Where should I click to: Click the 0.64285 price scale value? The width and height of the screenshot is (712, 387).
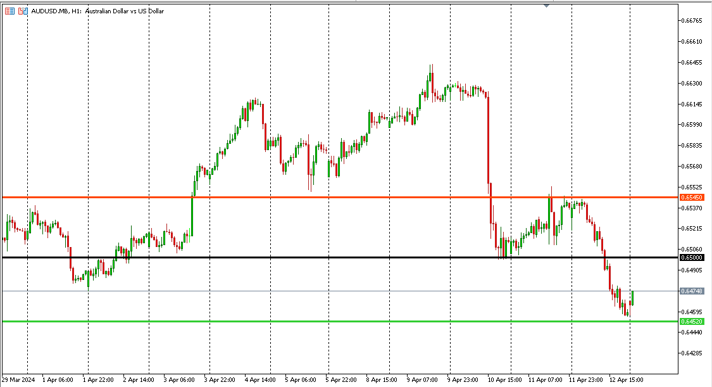pyautogui.click(x=692, y=353)
